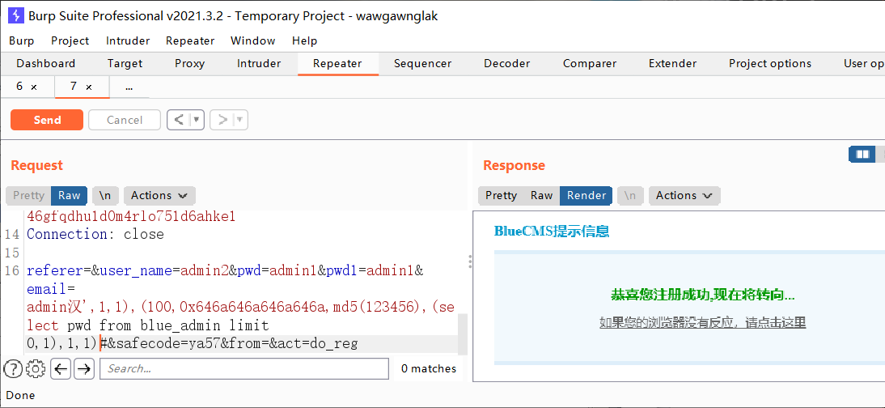Open history dropdown next to forward arrow

[x=240, y=120]
